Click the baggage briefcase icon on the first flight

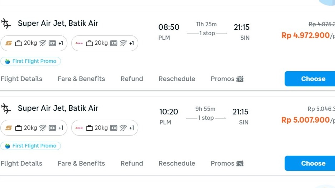19,43
